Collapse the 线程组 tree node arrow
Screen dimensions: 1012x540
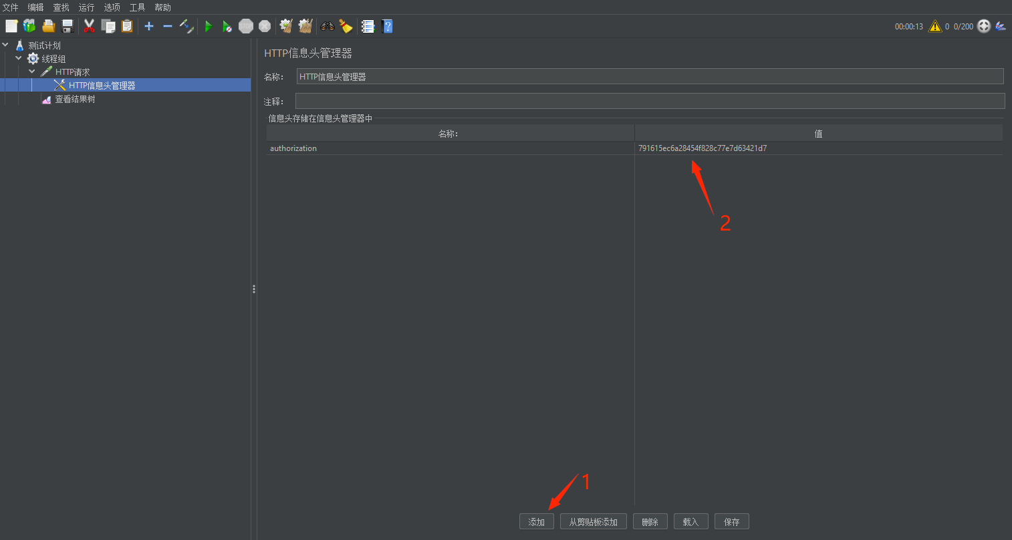(19, 59)
